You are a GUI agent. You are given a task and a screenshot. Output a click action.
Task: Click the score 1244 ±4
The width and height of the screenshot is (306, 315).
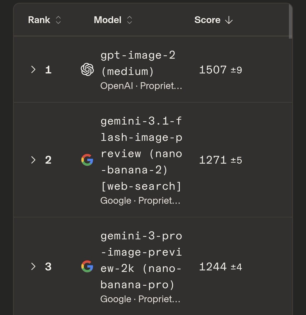pyautogui.click(x=220, y=267)
